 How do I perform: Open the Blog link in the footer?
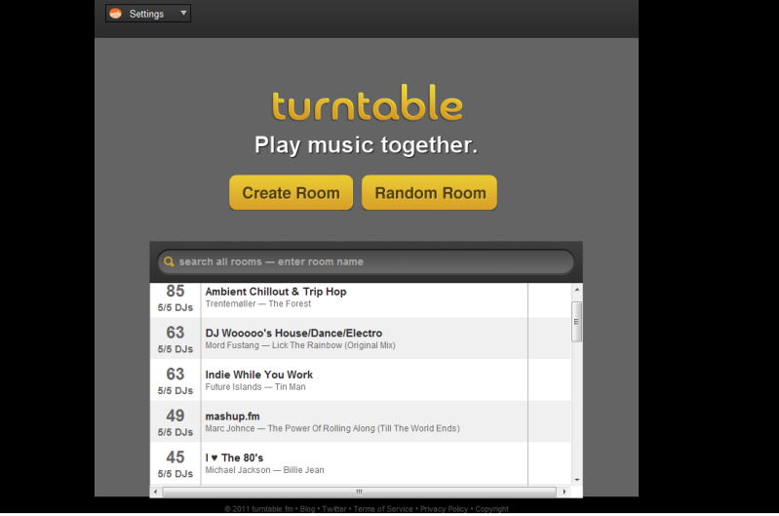point(307,509)
